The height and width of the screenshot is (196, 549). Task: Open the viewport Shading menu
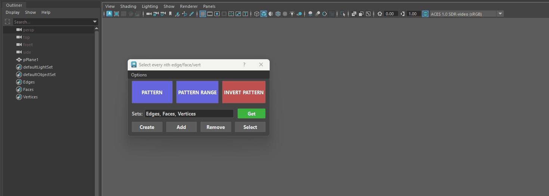tap(128, 6)
